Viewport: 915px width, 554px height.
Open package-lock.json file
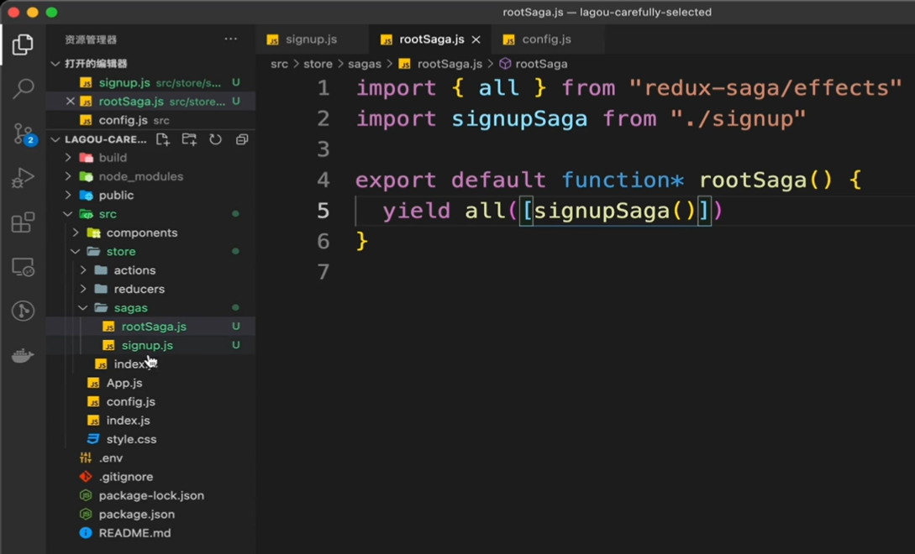click(150, 495)
